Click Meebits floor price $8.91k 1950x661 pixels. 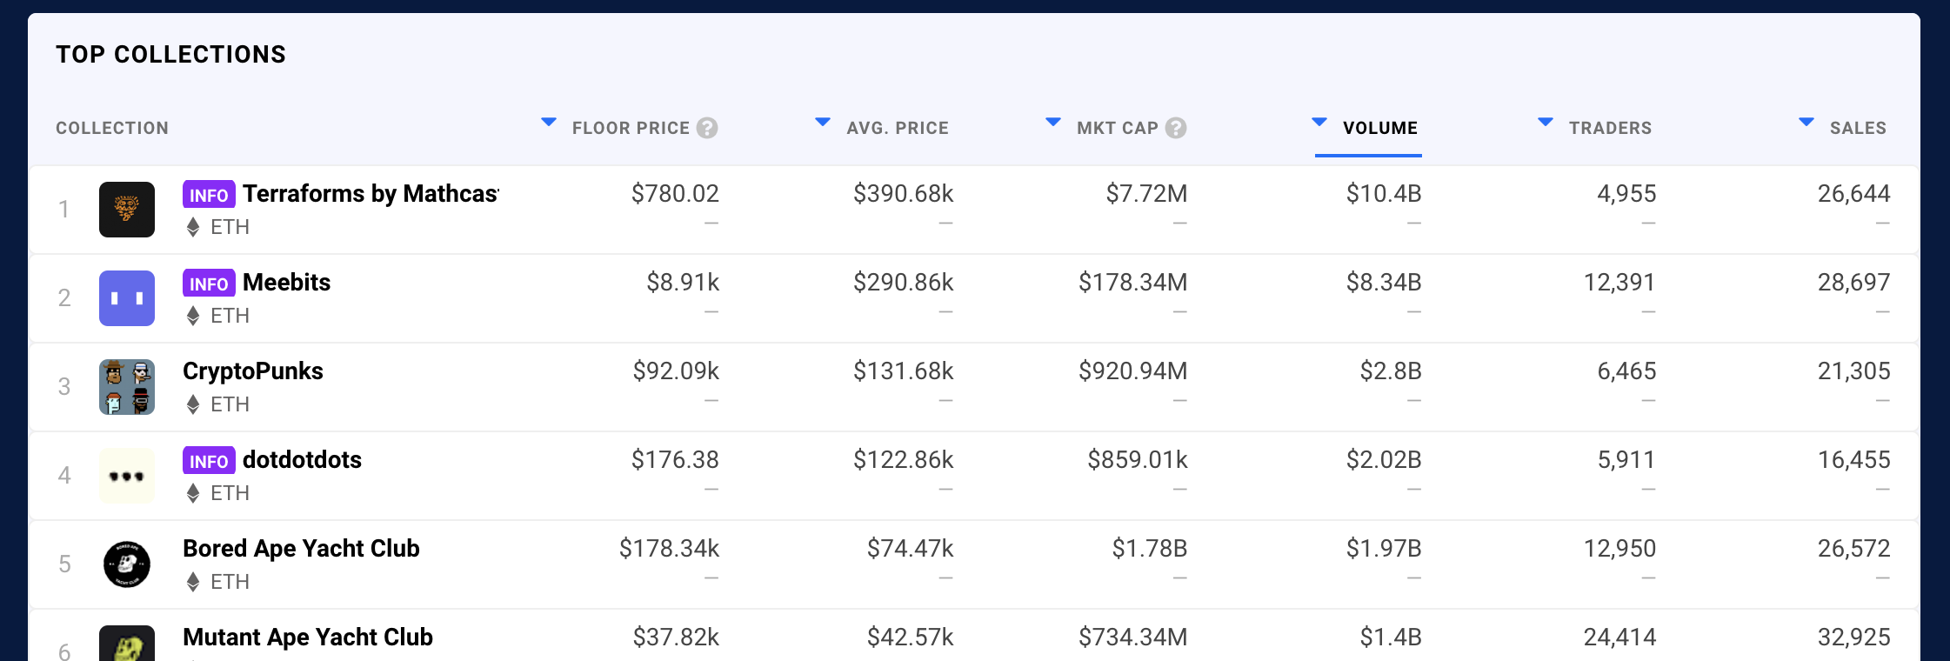tap(683, 283)
